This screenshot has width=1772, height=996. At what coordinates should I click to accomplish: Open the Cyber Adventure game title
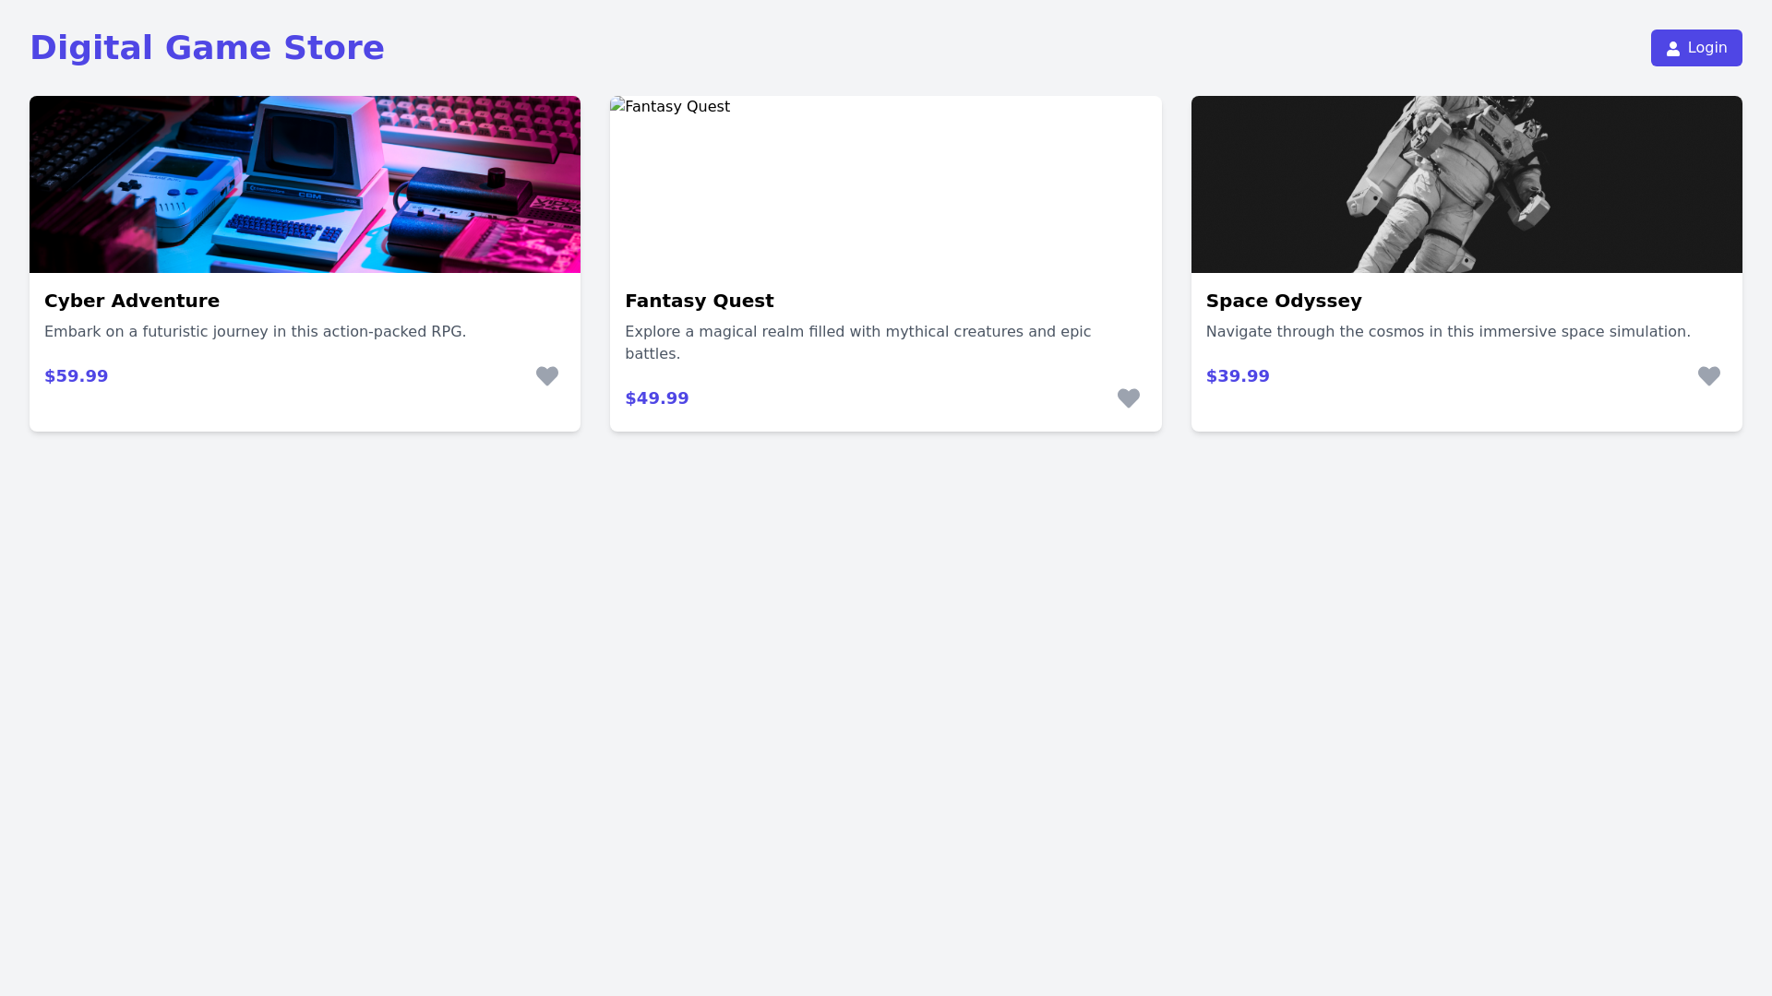point(132,301)
